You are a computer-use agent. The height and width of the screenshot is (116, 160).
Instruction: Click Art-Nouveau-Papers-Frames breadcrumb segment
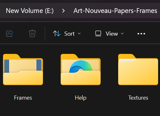(x=115, y=11)
